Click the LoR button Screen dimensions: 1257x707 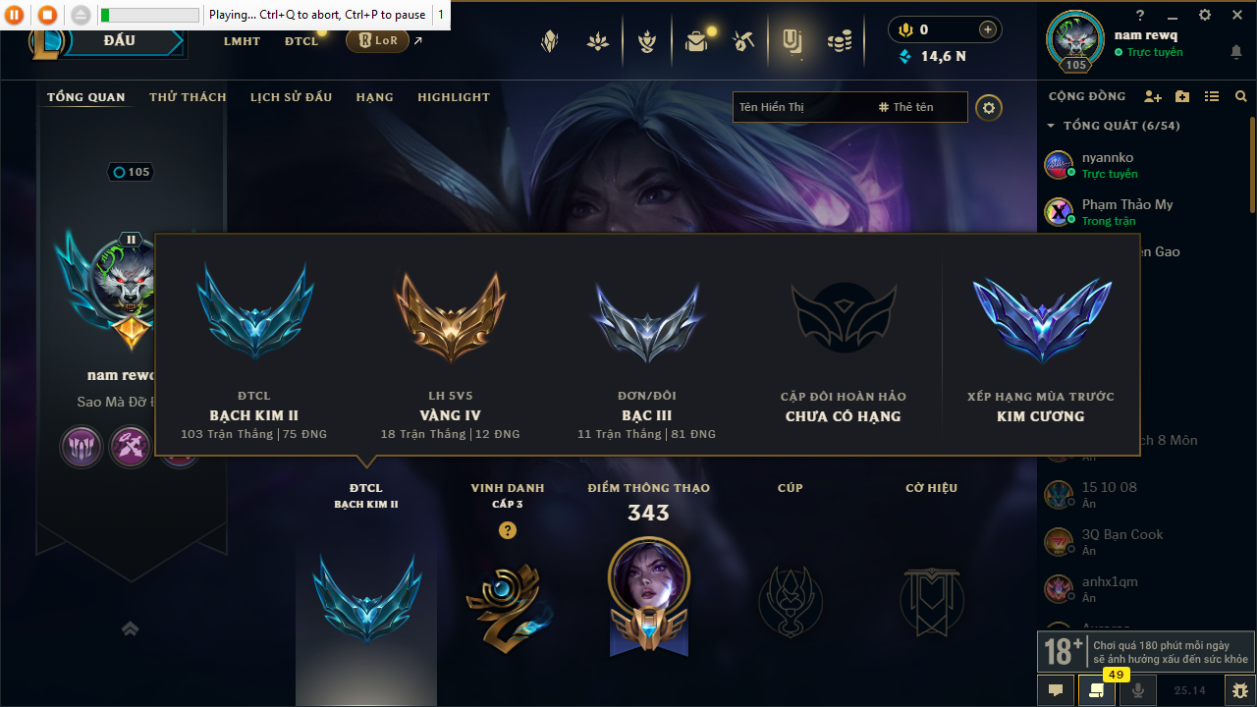pyautogui.click(x=377, y=40)
